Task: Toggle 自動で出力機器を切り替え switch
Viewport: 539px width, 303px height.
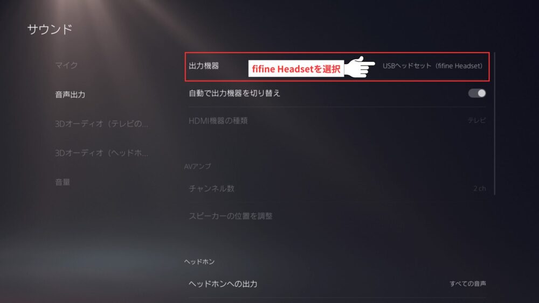Action: [x=477, y=93]
